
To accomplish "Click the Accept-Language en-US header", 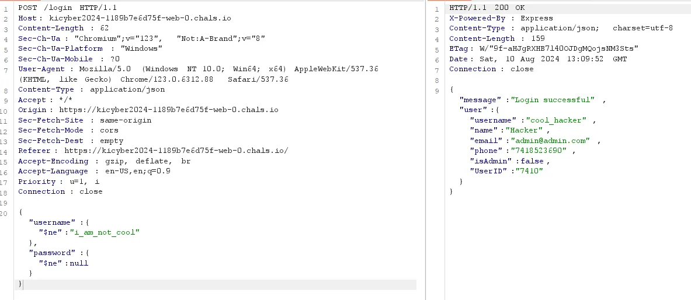I will pos(94,171).
